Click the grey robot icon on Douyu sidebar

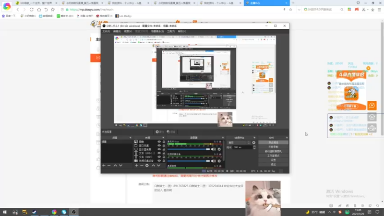tap(372, 128)
